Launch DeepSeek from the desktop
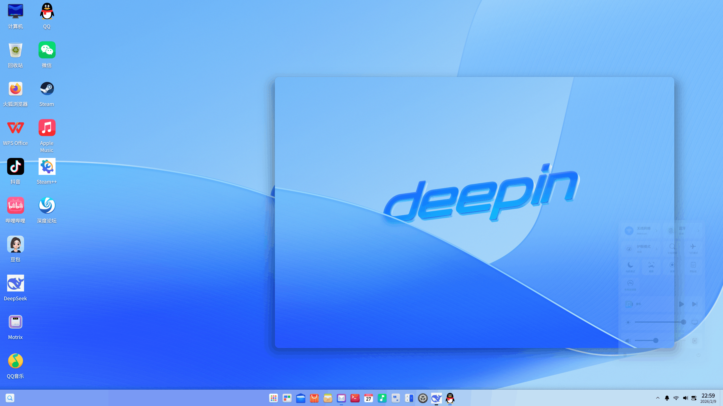The width and height of the screenshot is (723, 406). coord(16,283)
